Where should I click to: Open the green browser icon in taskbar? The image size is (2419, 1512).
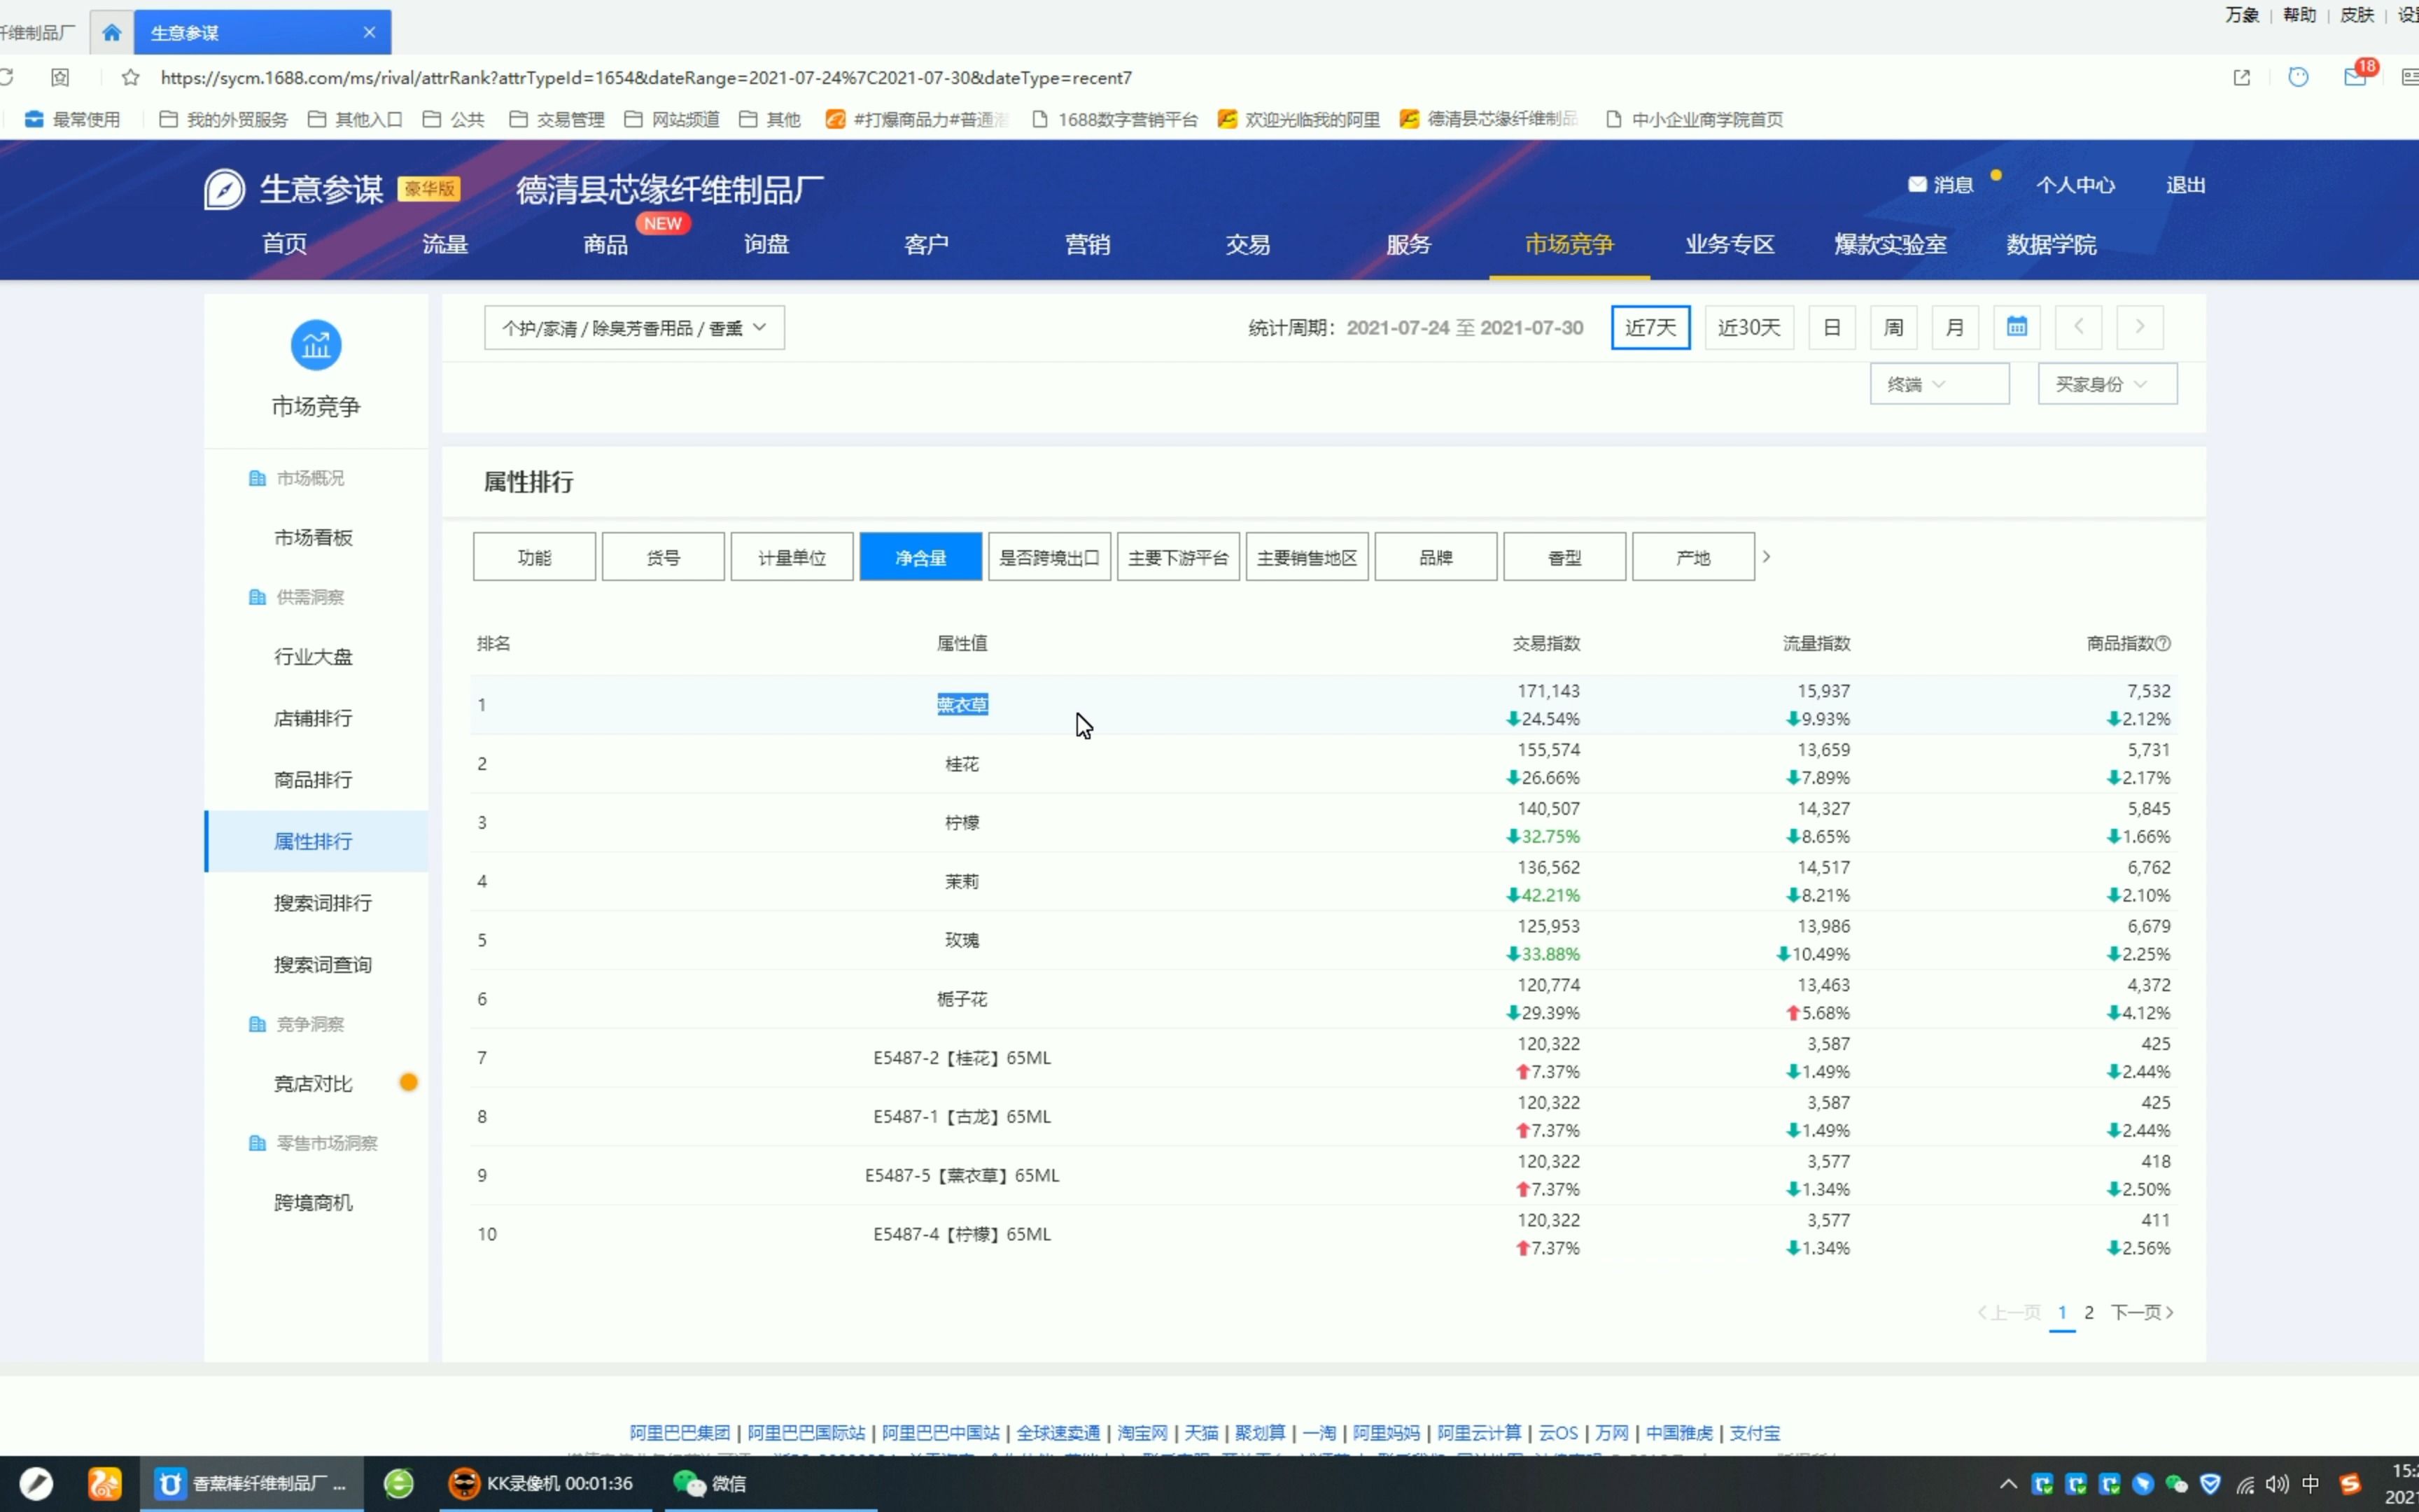coord(399,1483)
